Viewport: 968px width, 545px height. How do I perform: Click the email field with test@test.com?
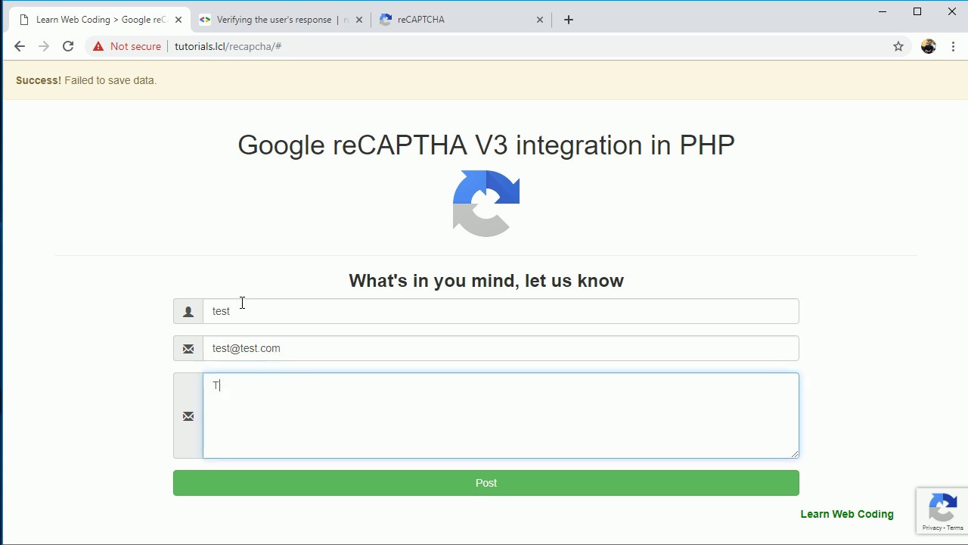(x=501, y=348)
